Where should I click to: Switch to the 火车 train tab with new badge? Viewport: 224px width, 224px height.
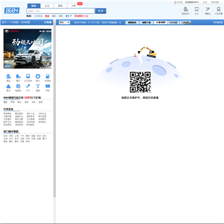tap(74, 6)
